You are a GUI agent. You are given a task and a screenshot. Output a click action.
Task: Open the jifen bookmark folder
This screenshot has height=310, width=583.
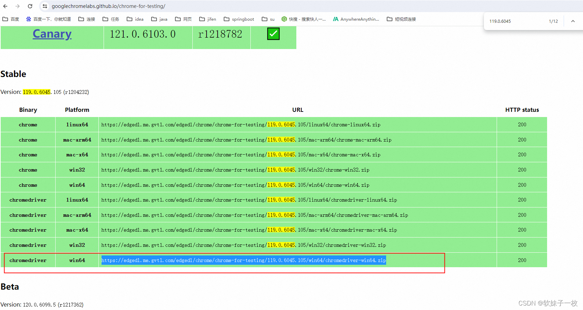(208, 19)
